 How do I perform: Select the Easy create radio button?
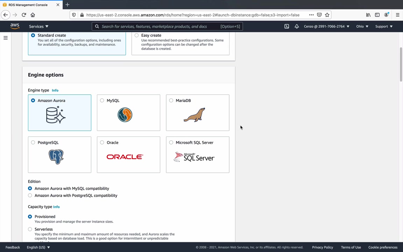pos(136,35)
